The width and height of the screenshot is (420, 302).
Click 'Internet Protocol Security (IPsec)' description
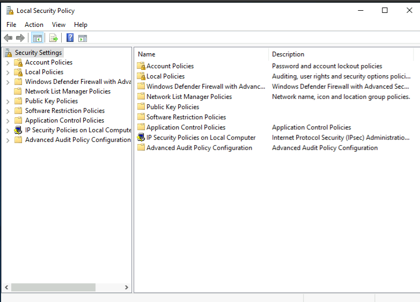[341, 138]
